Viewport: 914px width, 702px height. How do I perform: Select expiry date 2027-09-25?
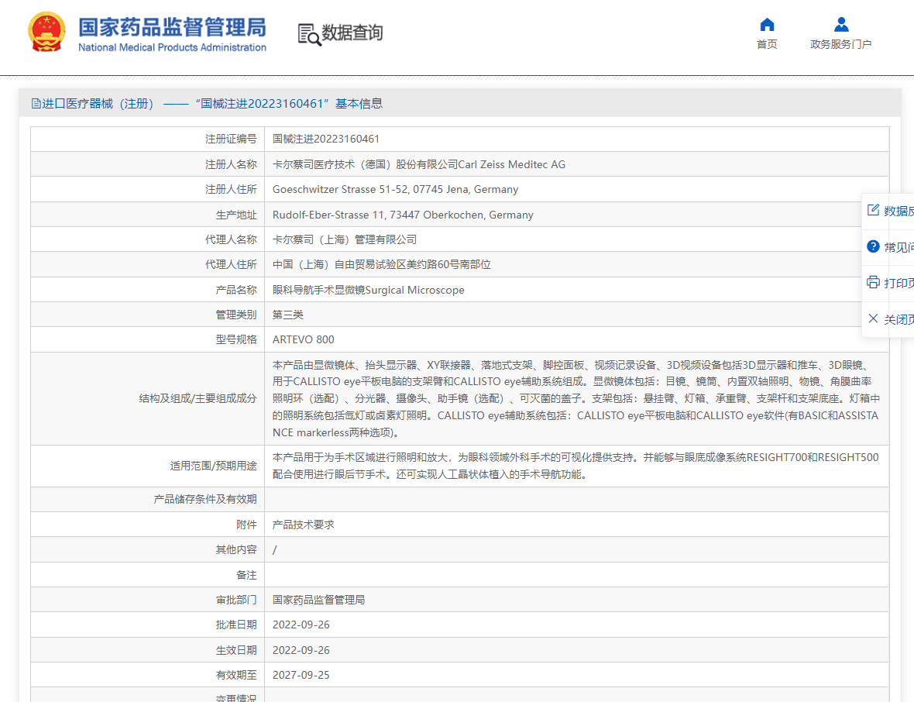point(301,675)
